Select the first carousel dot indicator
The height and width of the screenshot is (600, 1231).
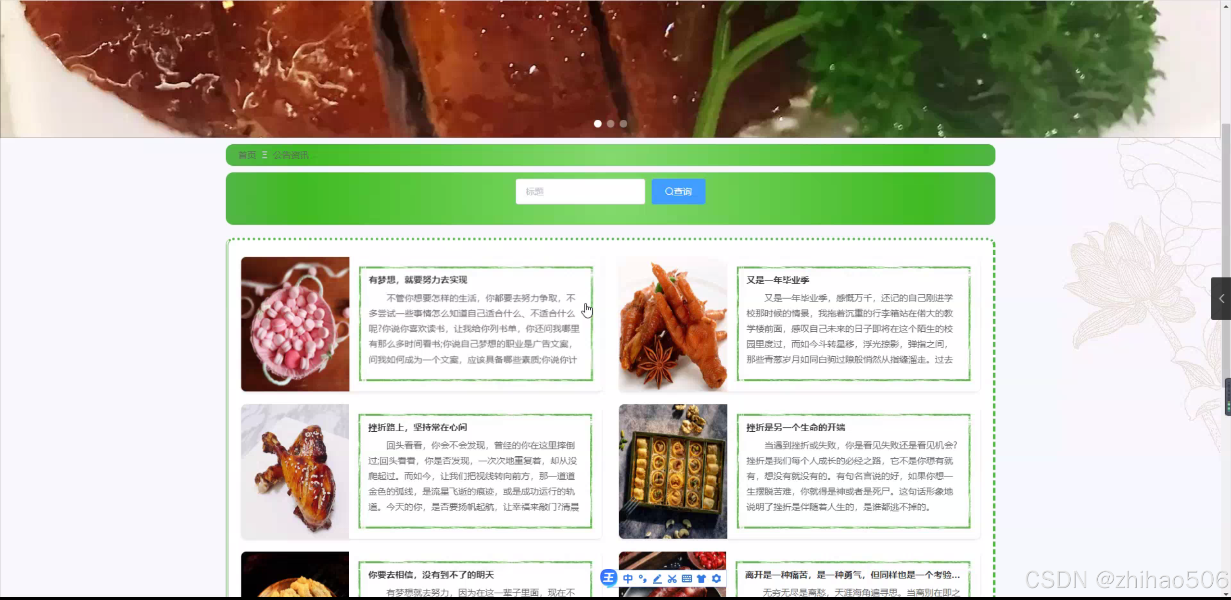[597, 124]
